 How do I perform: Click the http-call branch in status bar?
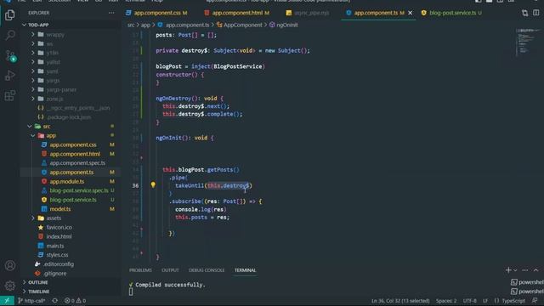(x=31, y=301)
